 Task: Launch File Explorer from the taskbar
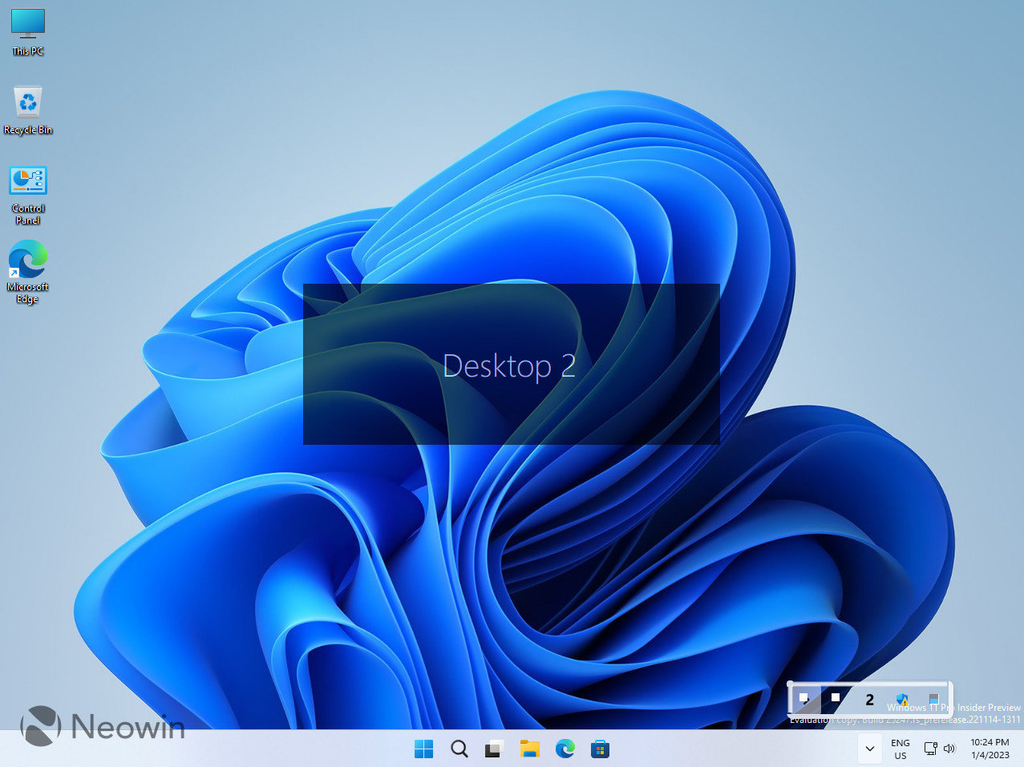coord(529,749)
